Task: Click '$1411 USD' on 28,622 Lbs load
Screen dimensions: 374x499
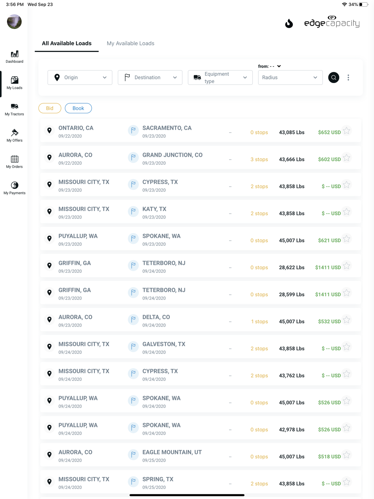Action: [x=328, y=267]
